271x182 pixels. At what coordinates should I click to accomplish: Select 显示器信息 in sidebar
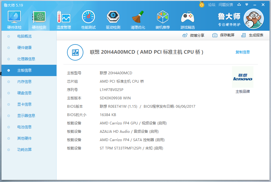point(29,116)
